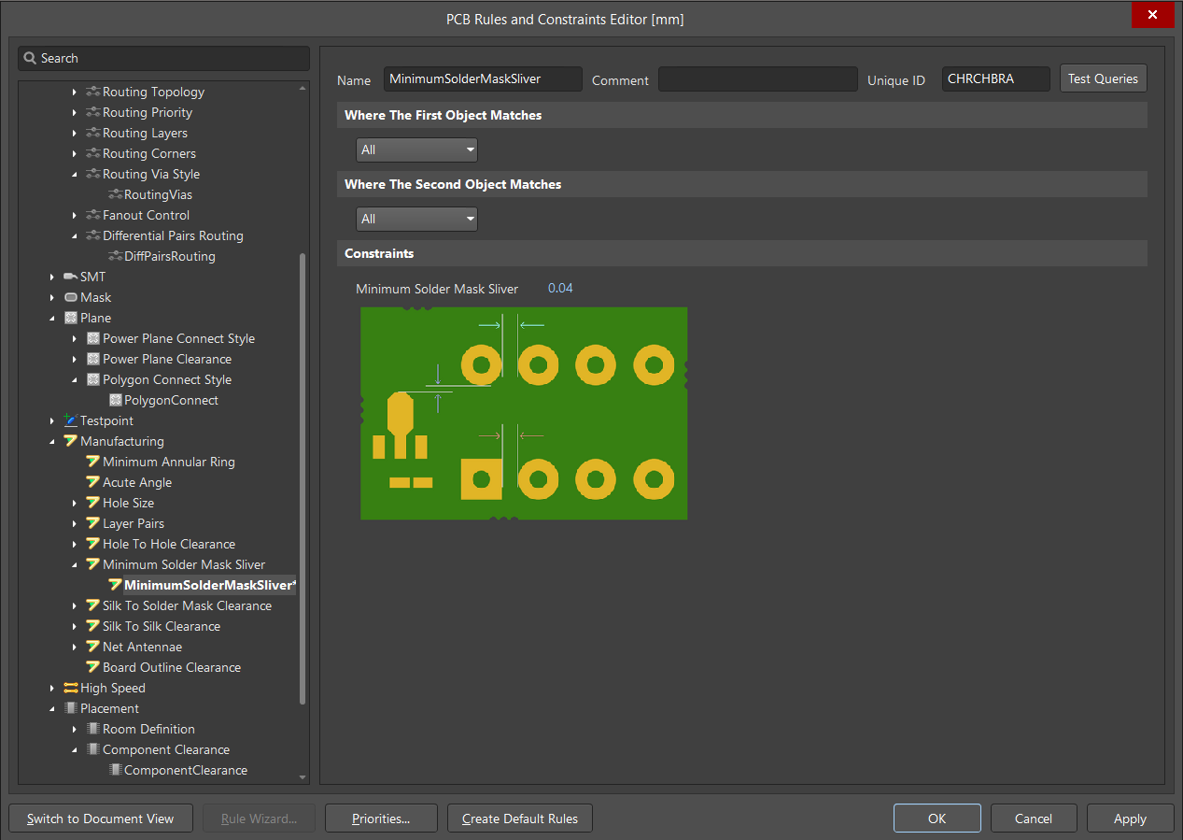Select the Plane category icon
Image resolution: width=1183 pixels, height=840 pixels.
71,318
